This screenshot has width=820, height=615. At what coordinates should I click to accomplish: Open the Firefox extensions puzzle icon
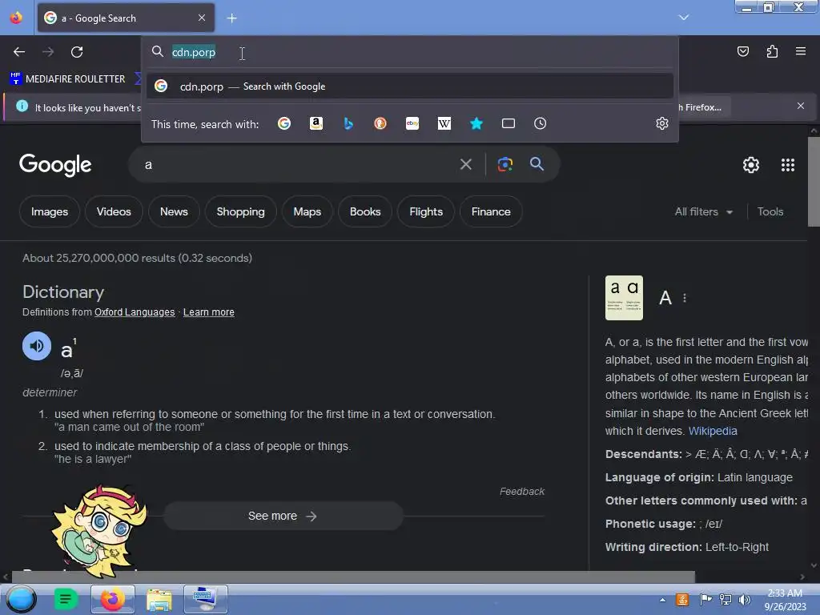[x=772, y=51]
